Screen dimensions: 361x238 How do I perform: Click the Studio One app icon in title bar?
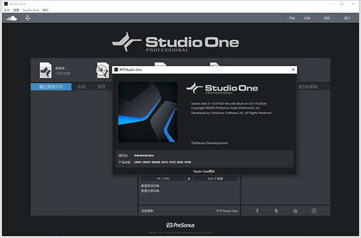pyautogui.click(x=6, y=4)
